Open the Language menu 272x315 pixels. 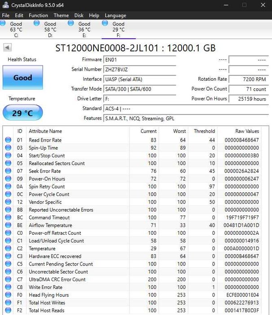[116, 15]
